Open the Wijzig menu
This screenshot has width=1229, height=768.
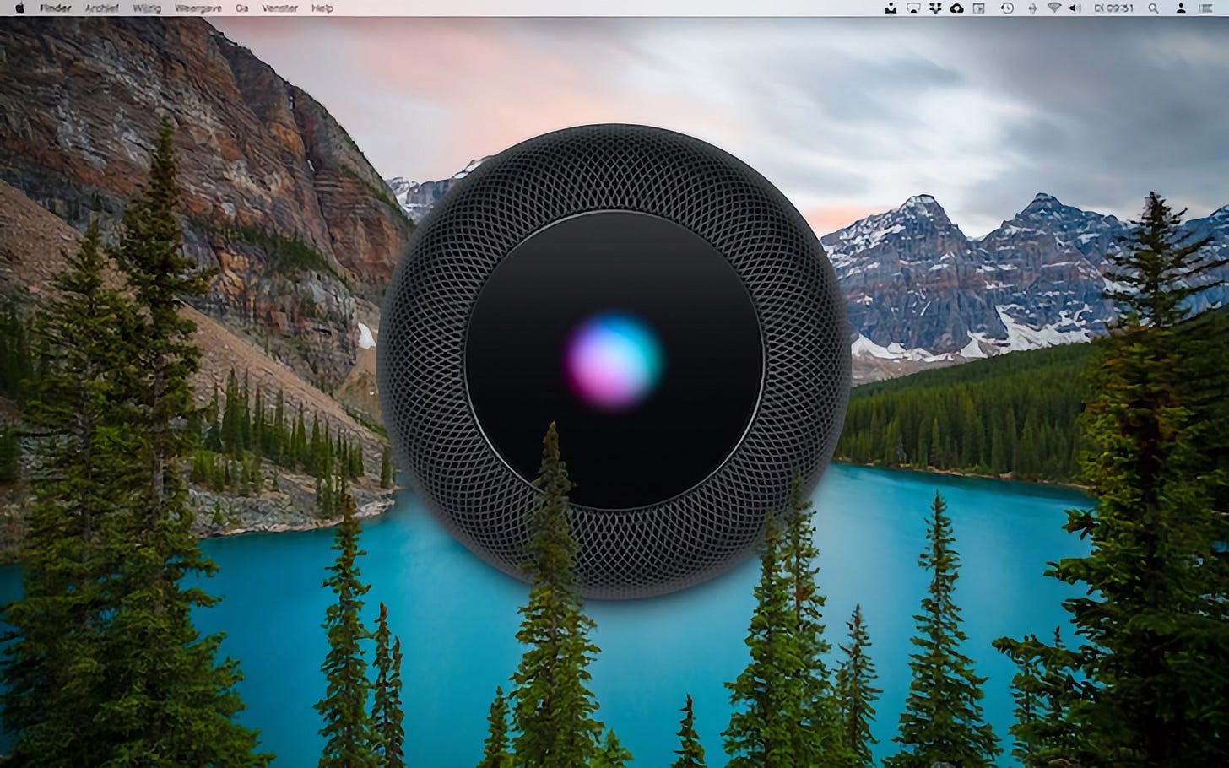click(x=147, y=8)
